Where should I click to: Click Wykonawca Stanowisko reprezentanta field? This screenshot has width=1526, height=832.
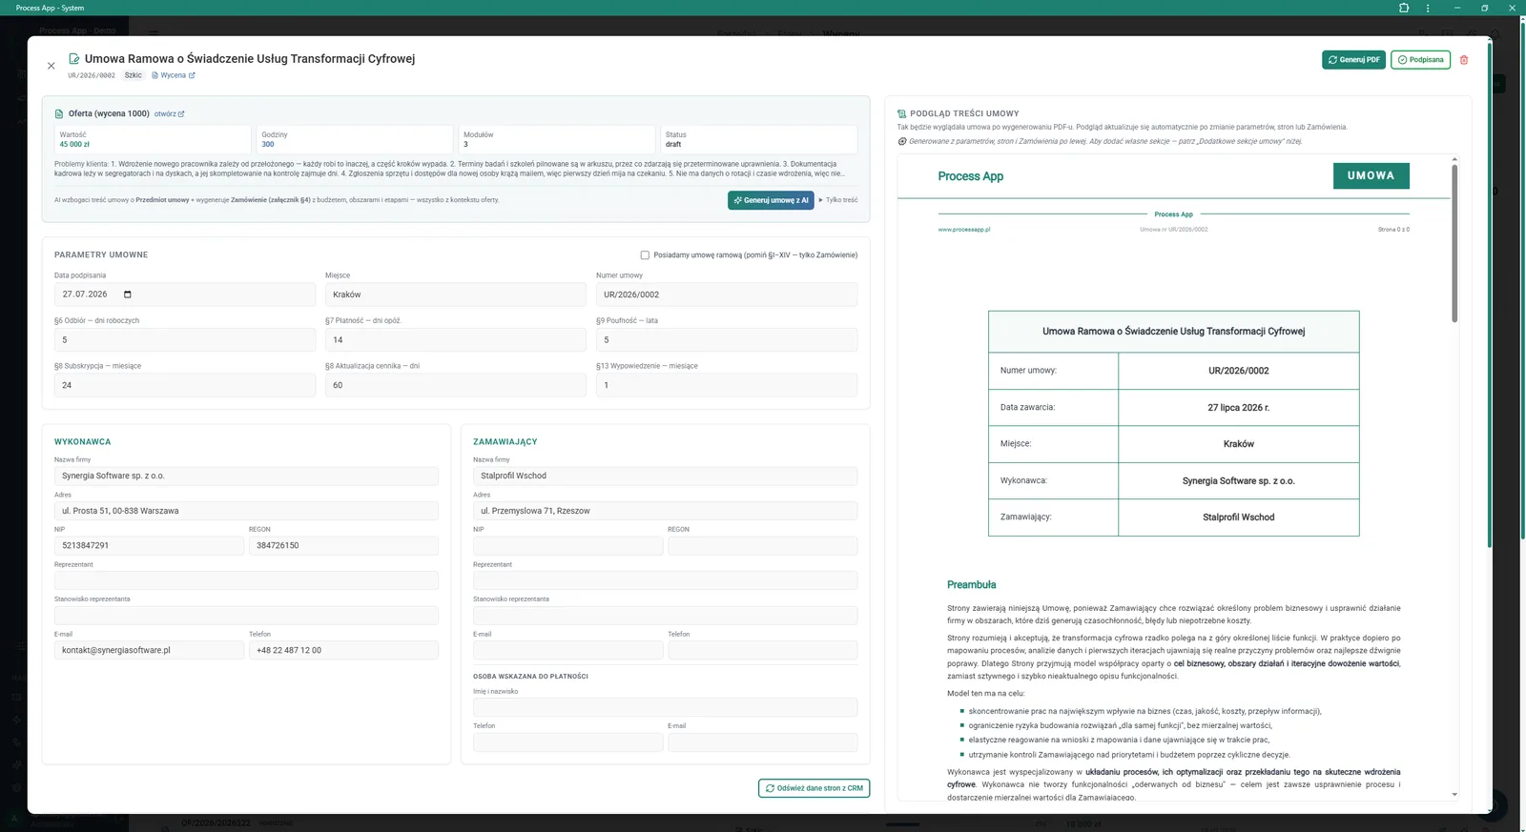coord(246,616)
